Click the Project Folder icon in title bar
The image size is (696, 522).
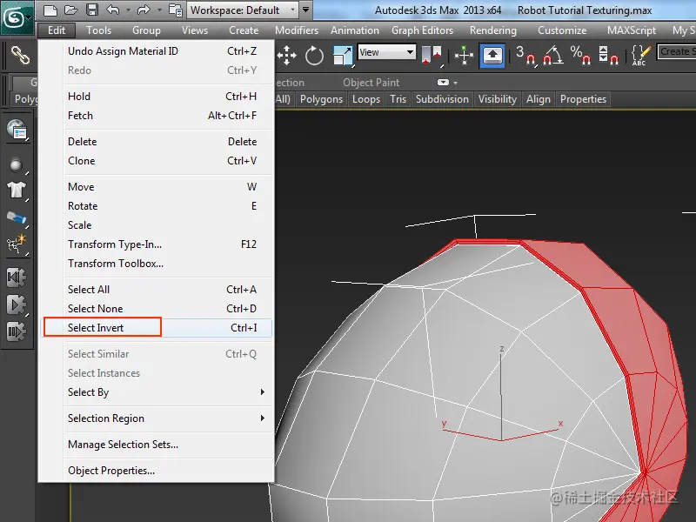click(176, 10)
